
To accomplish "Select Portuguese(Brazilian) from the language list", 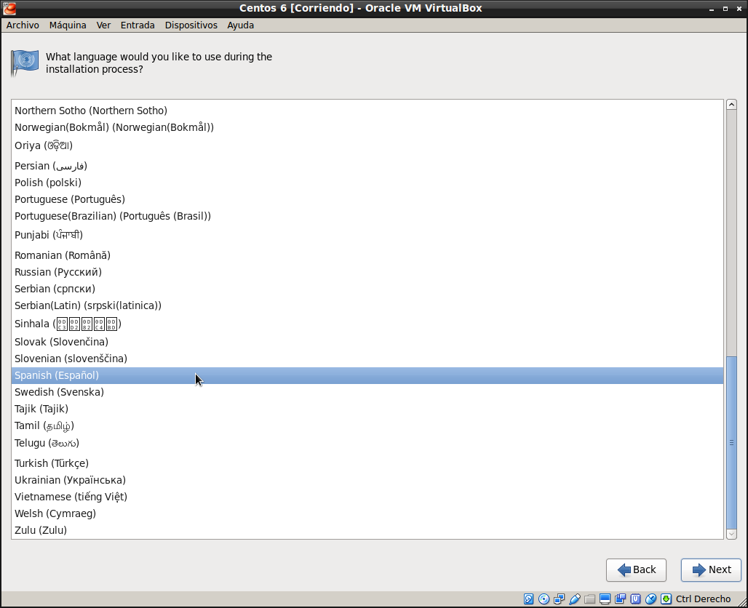I will point(113,216).
